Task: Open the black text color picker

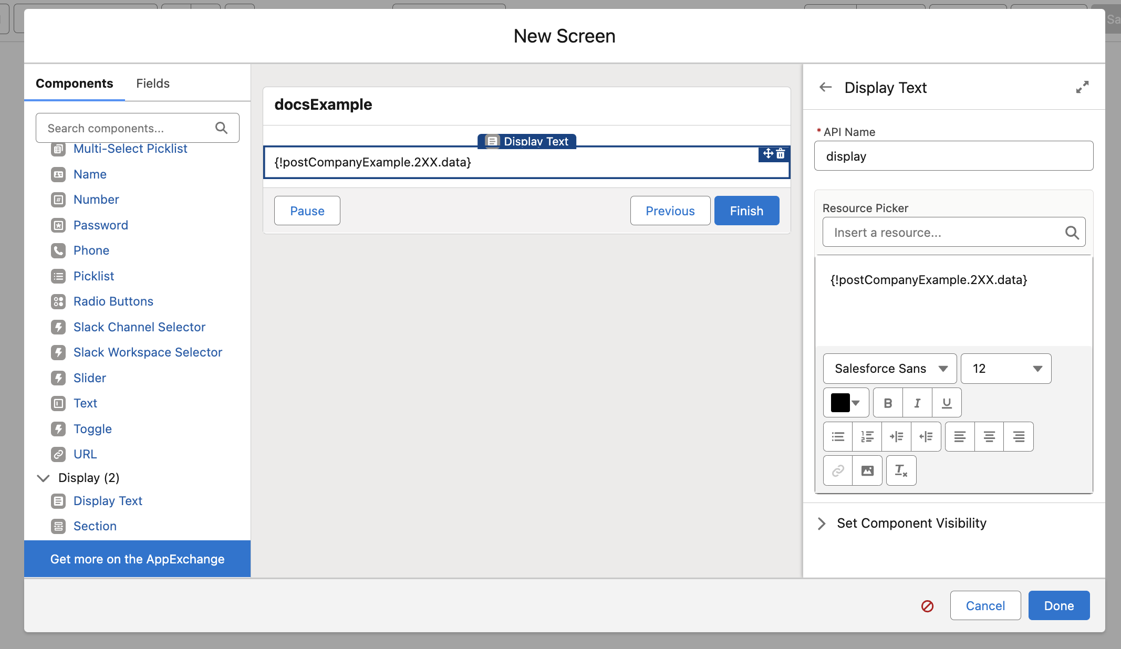Action: pos(846,403)
